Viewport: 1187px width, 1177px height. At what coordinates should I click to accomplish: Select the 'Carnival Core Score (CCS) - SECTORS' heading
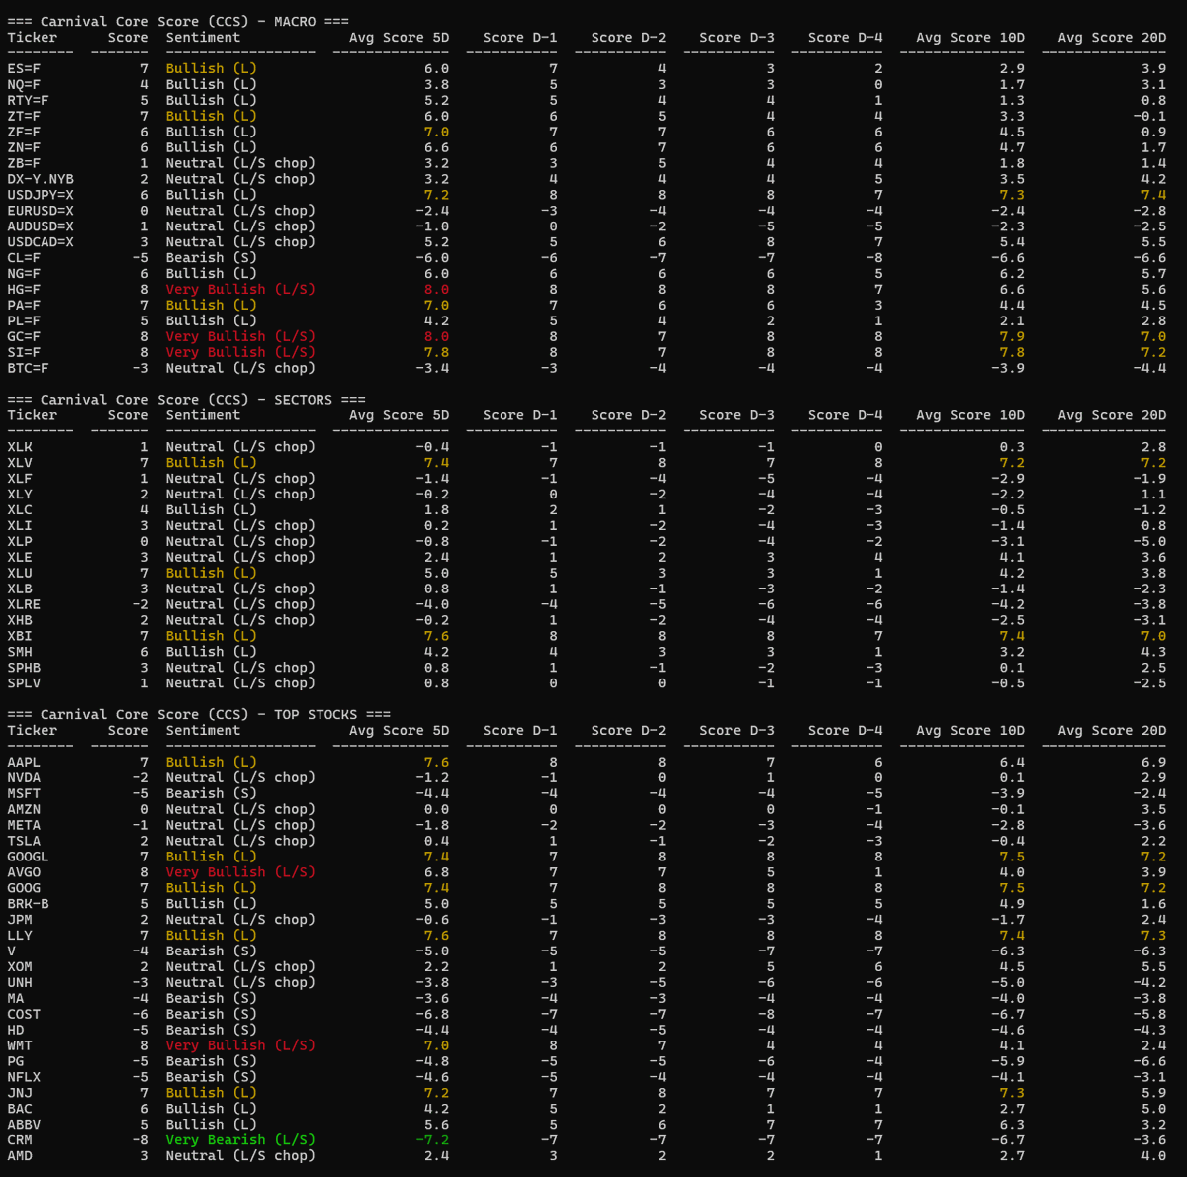pyautogui.click(x=186, y=400)
